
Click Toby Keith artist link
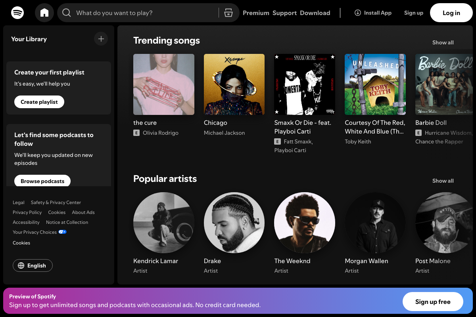coord(358,141)
